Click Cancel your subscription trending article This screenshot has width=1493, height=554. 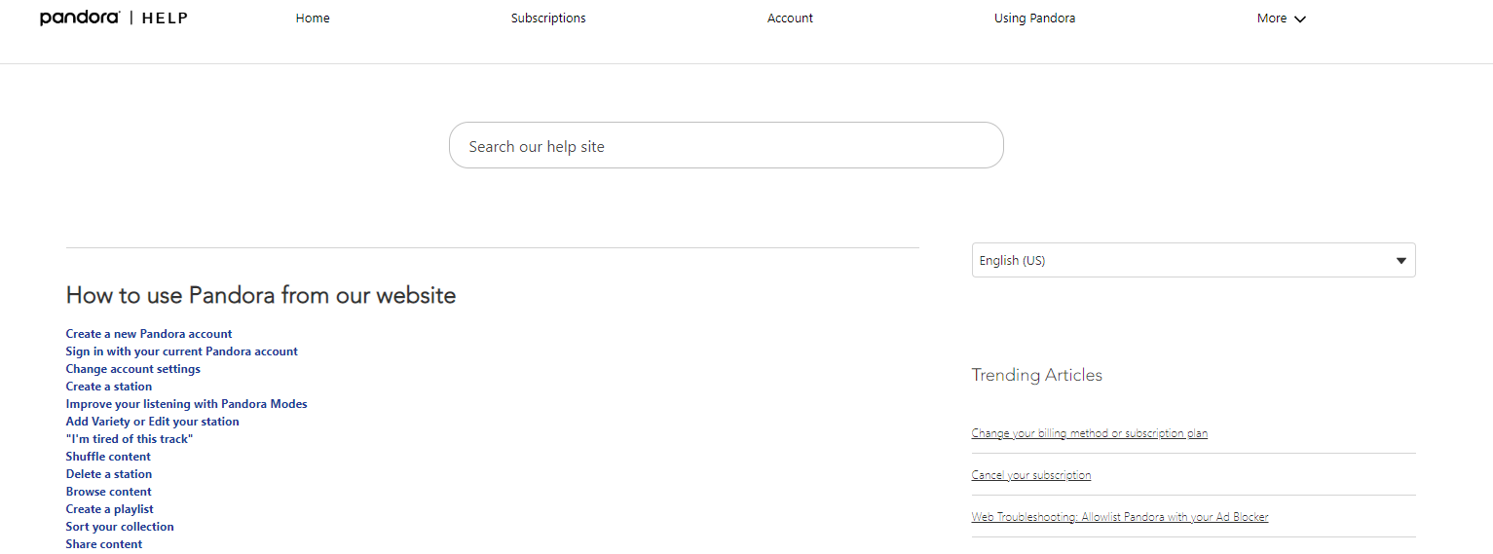pyautogui.click(x=1031, y=475)
